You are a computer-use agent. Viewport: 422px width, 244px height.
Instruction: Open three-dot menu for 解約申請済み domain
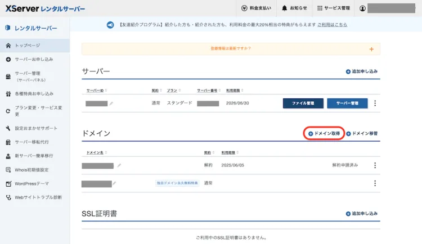[375, 165]
